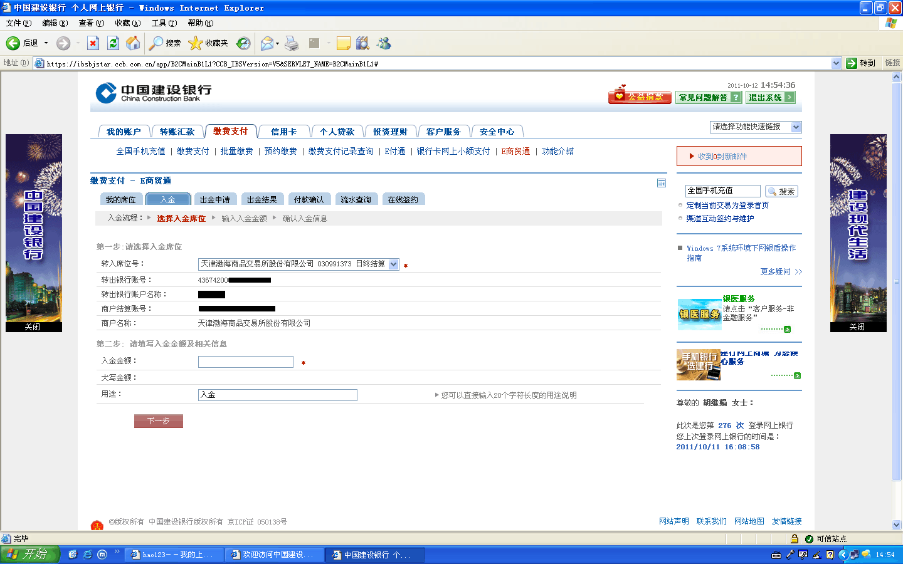Open the 查看 menu
Image resolution: width=903 pixels, height=564 pixels.
click(91, 23)
